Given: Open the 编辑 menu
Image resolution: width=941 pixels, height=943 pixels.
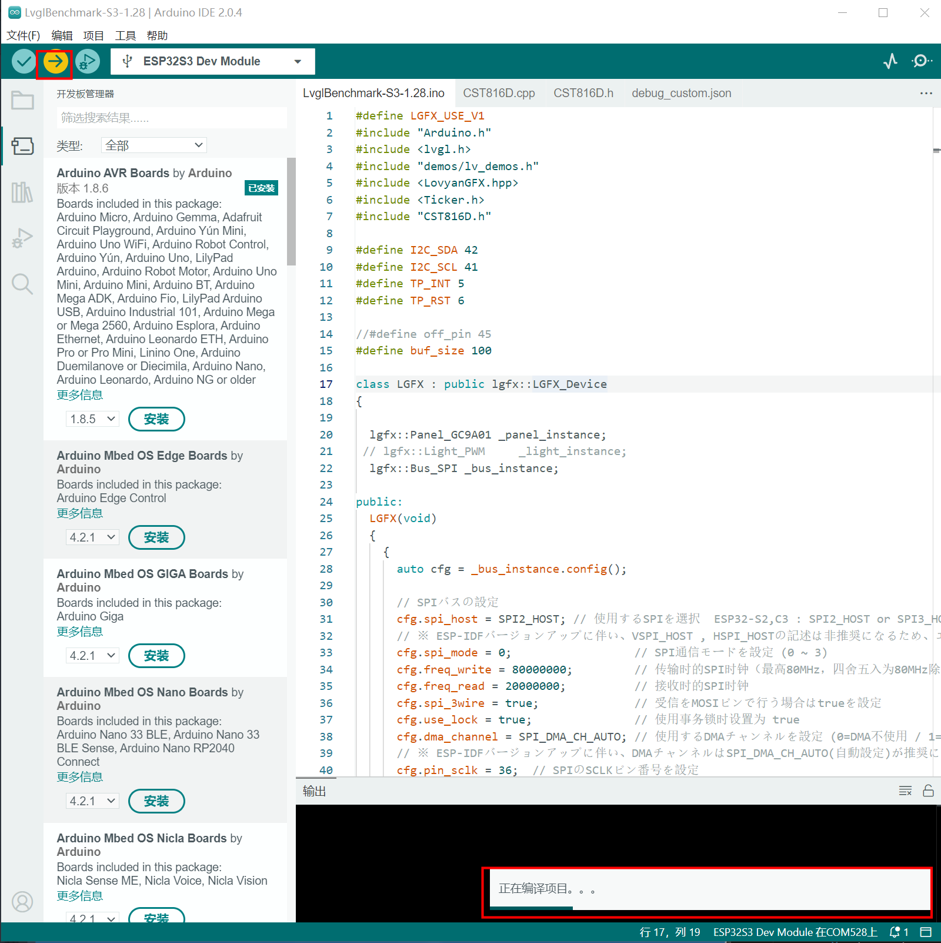Looking at the screenshot, I should click(x=62, y=35).
